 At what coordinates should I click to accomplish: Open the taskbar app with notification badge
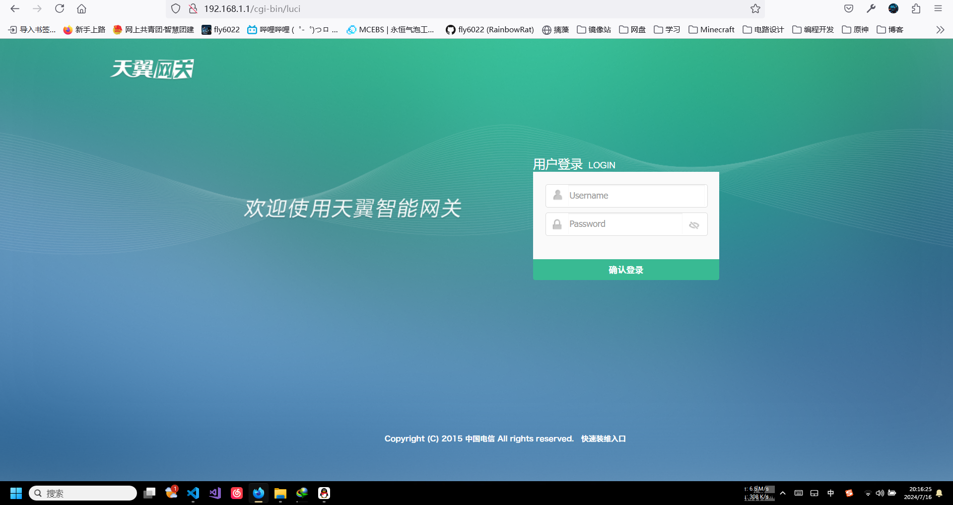click(x=171, y=493)
